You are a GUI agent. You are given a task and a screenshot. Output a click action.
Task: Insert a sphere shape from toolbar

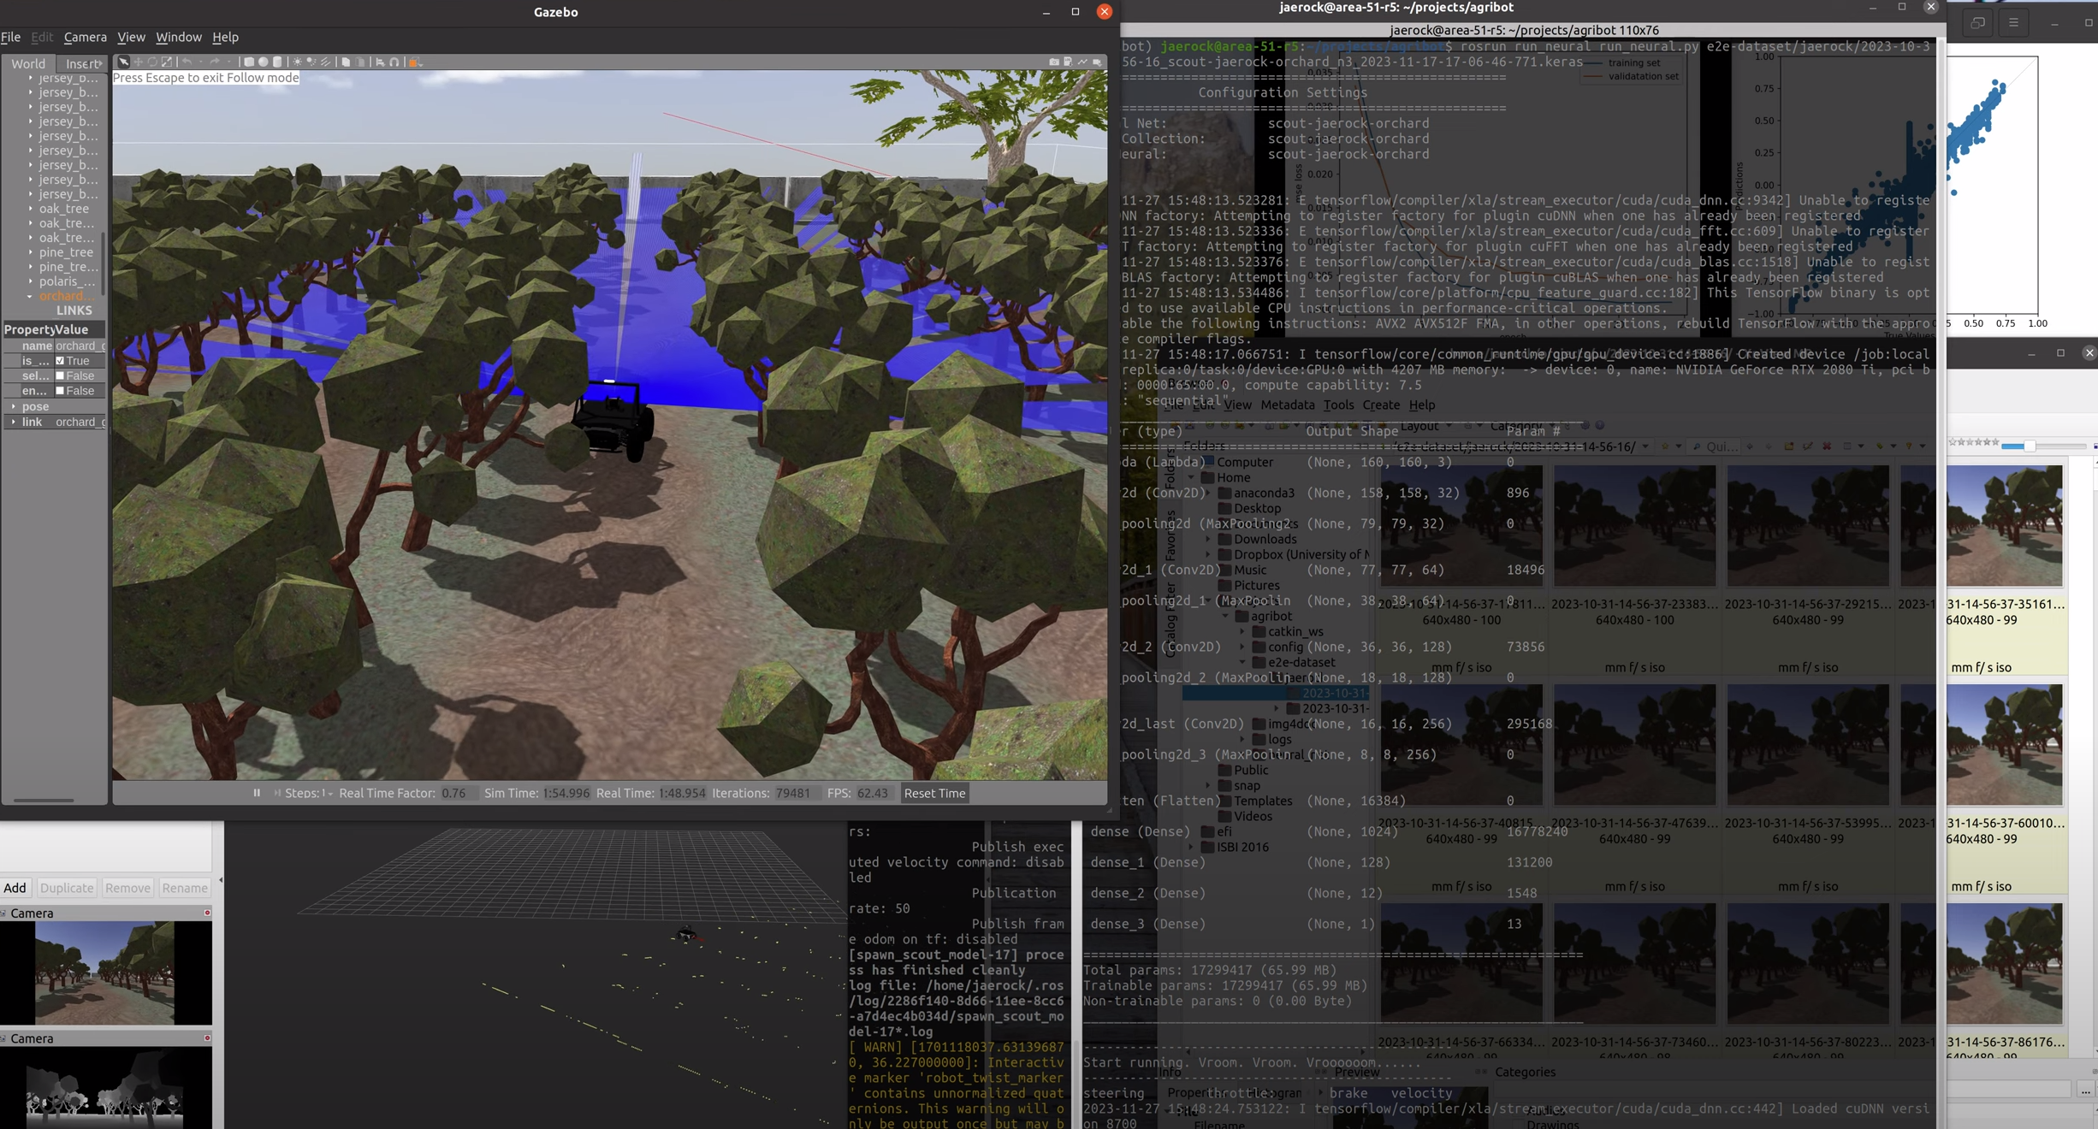(263, 62)
